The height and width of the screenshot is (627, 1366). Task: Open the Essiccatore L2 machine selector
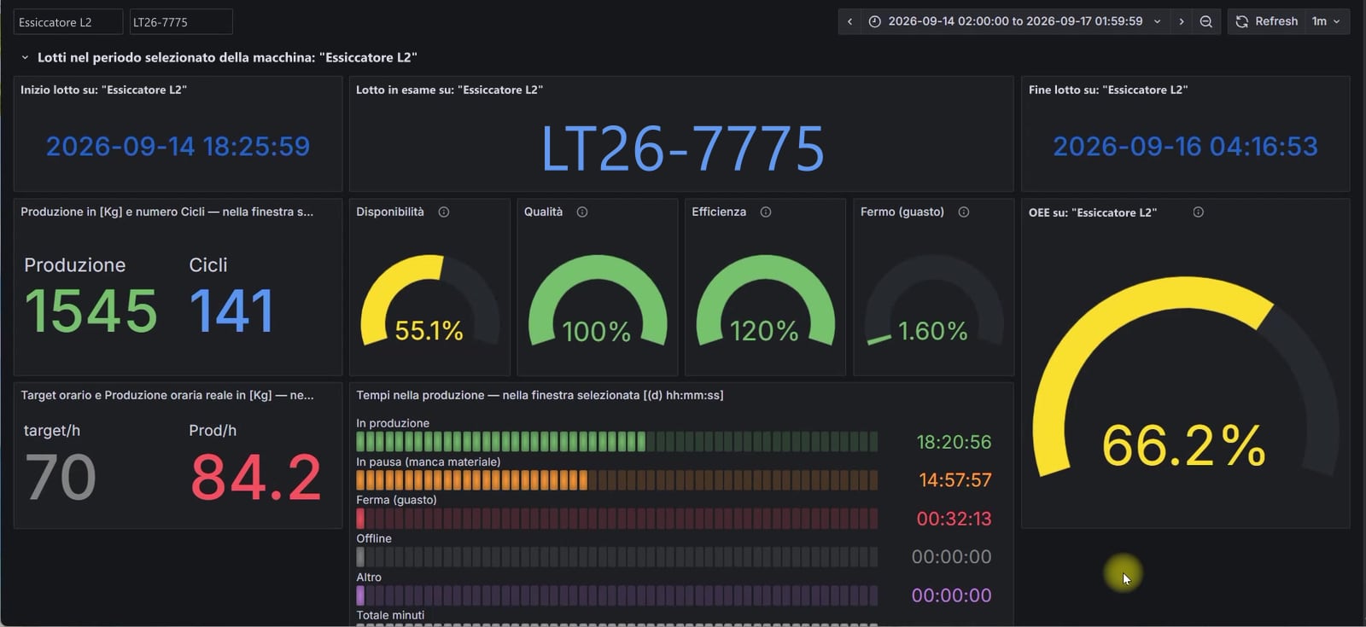(68, 22)
